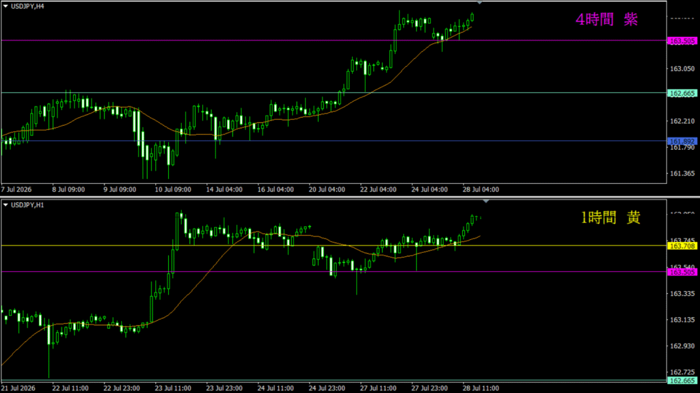Click the 4時間 紫 text label
700x393 pixels.
[x=607, y=20]
